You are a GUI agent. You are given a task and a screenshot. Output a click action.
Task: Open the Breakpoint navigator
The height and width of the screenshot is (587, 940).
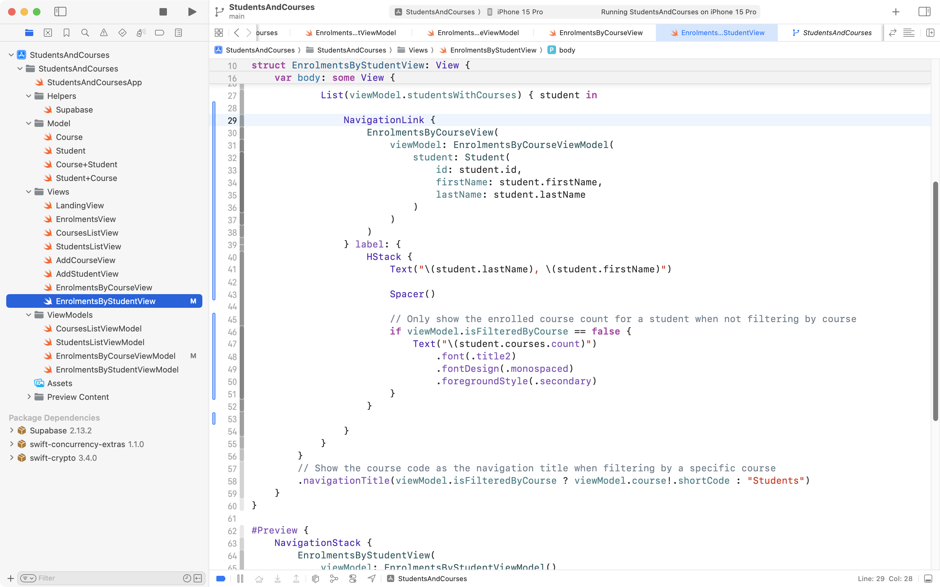coord(159,33)
